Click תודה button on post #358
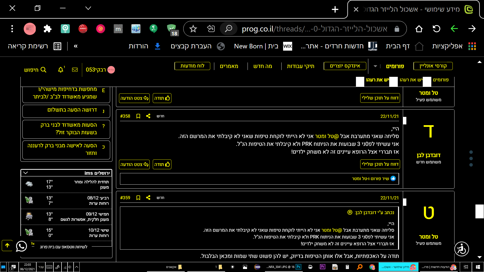The width and height of the screenshot is (484, 272). [x=162, y=164]
